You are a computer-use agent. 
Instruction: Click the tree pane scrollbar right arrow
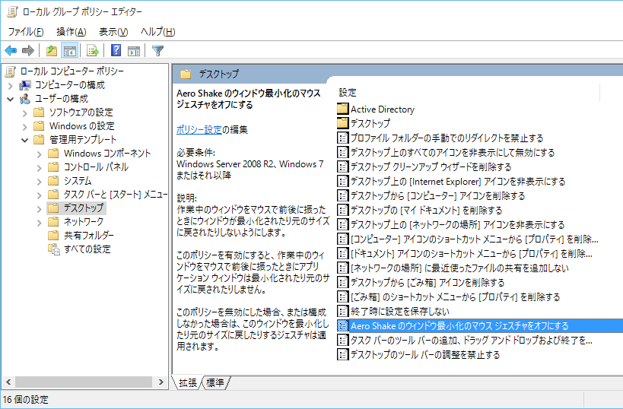click(161, 382)
